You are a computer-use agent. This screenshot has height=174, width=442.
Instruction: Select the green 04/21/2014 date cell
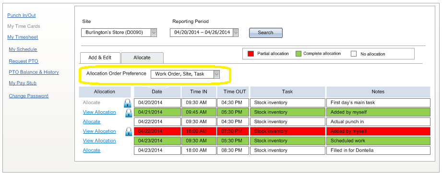(157, 112)
